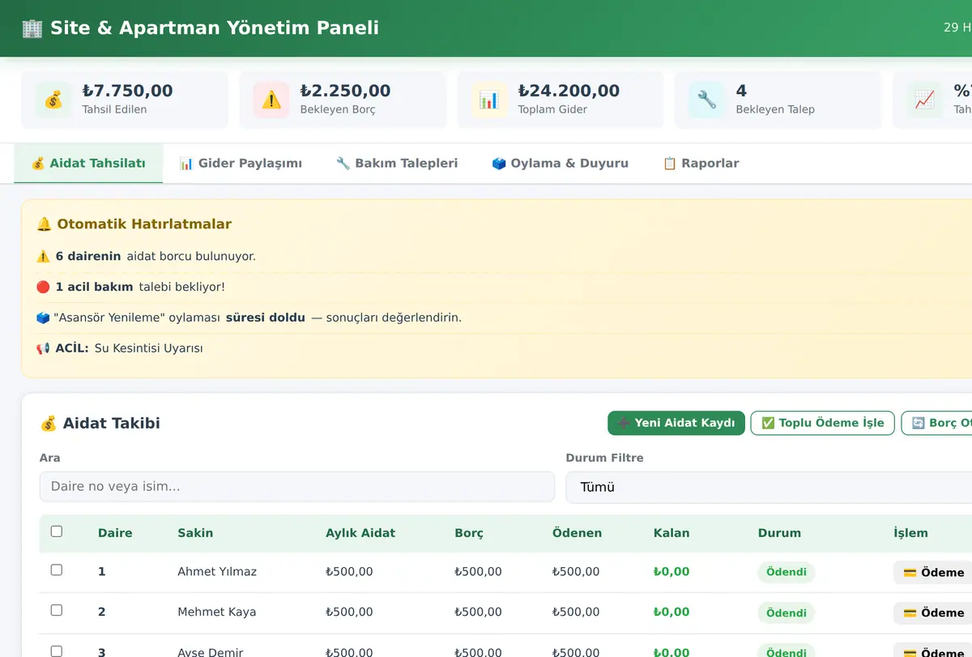Viewport: 972px width, 657px height.
Task: Click the megaphone icon on Su Kesintisi reminder
Action: pos(44,348)
